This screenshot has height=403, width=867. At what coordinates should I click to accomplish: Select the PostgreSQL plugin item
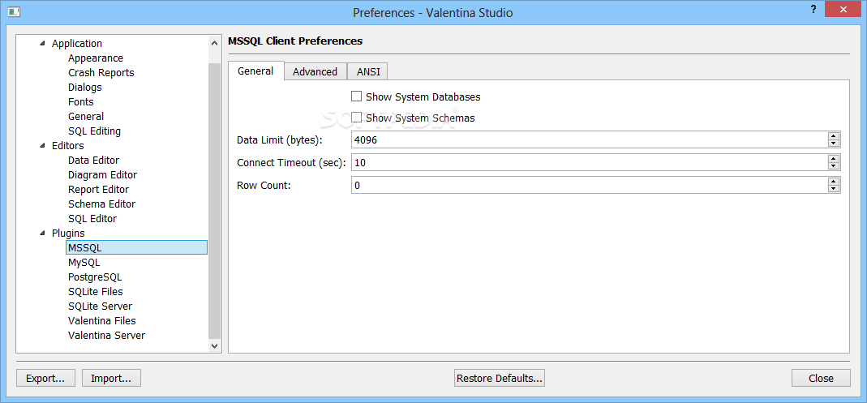coord(95,277)
